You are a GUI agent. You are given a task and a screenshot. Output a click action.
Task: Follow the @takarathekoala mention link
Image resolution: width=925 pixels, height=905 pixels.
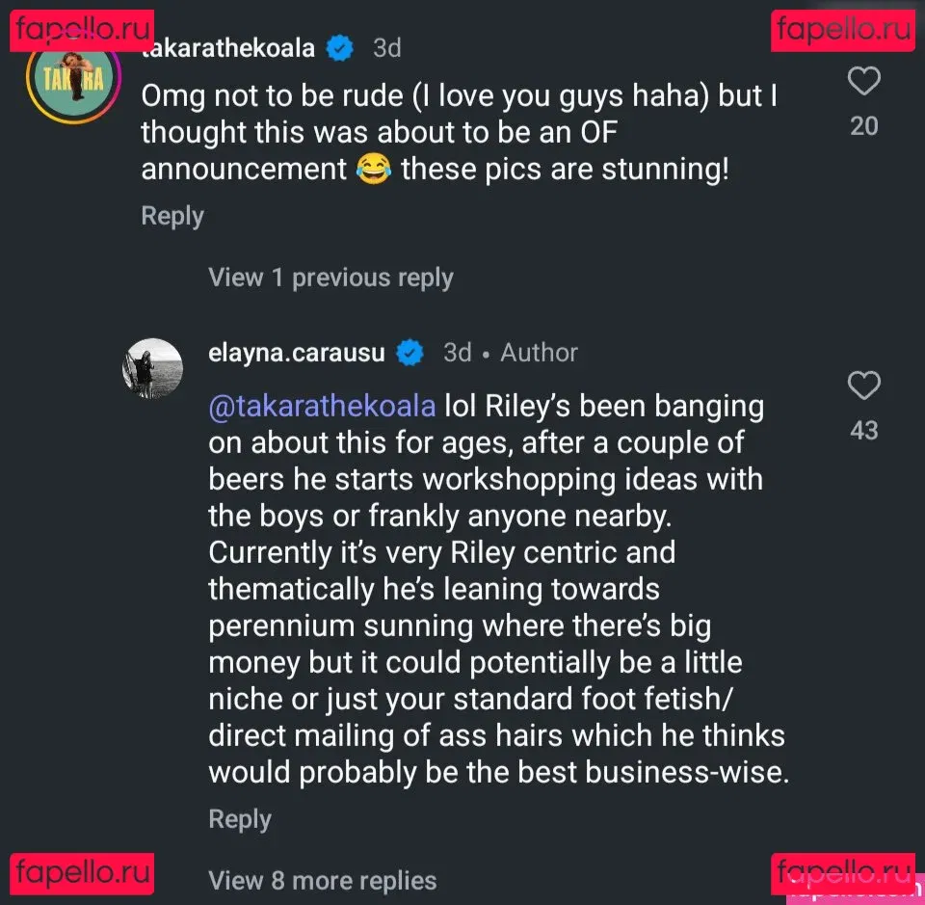pos(322,406)
